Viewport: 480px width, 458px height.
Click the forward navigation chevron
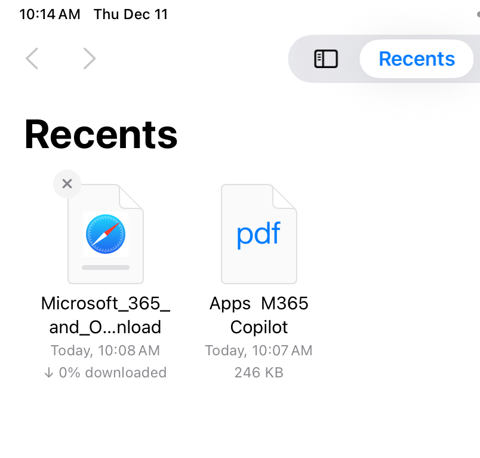coord(90,59)
